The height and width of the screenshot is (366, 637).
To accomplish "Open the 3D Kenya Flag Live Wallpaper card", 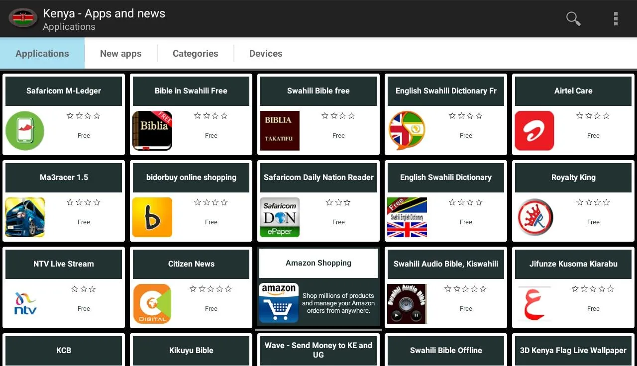I will point(573,350).
